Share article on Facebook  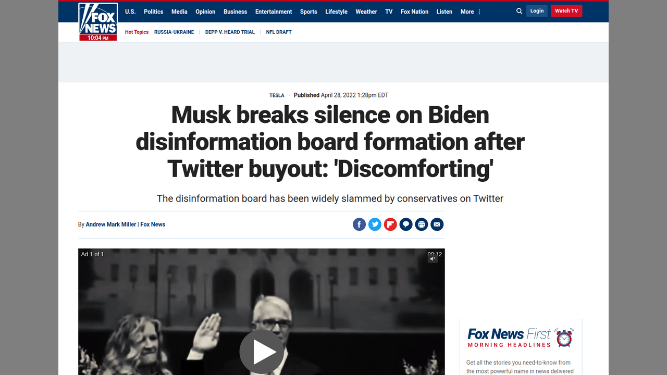[x=359, y=224]
